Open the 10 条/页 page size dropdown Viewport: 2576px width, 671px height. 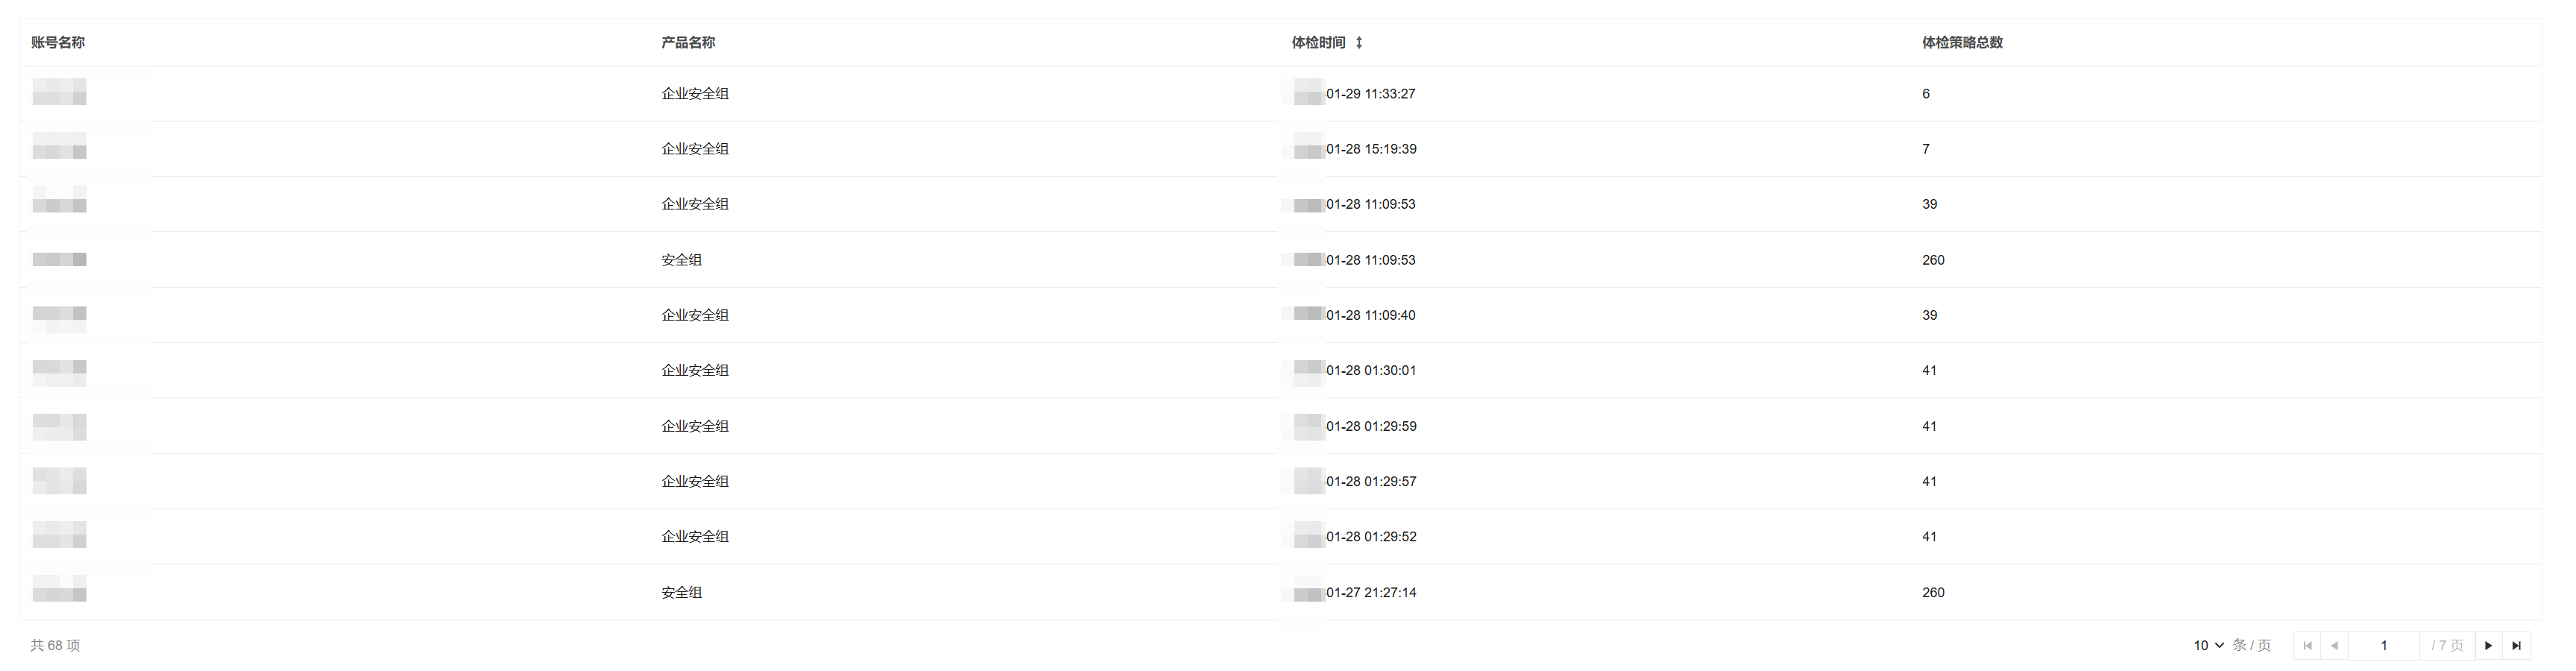(x=2209, y=646)
